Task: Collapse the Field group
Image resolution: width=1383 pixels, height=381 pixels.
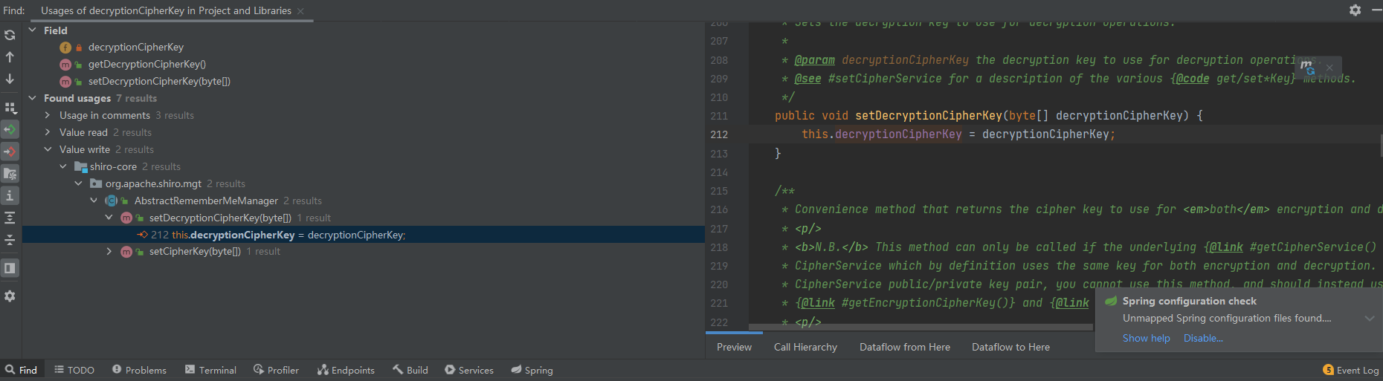Action: [x=32, y=30]
